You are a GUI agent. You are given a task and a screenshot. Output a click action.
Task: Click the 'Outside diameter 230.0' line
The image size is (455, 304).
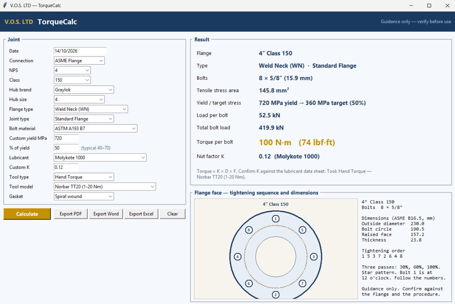click(393, 224)
